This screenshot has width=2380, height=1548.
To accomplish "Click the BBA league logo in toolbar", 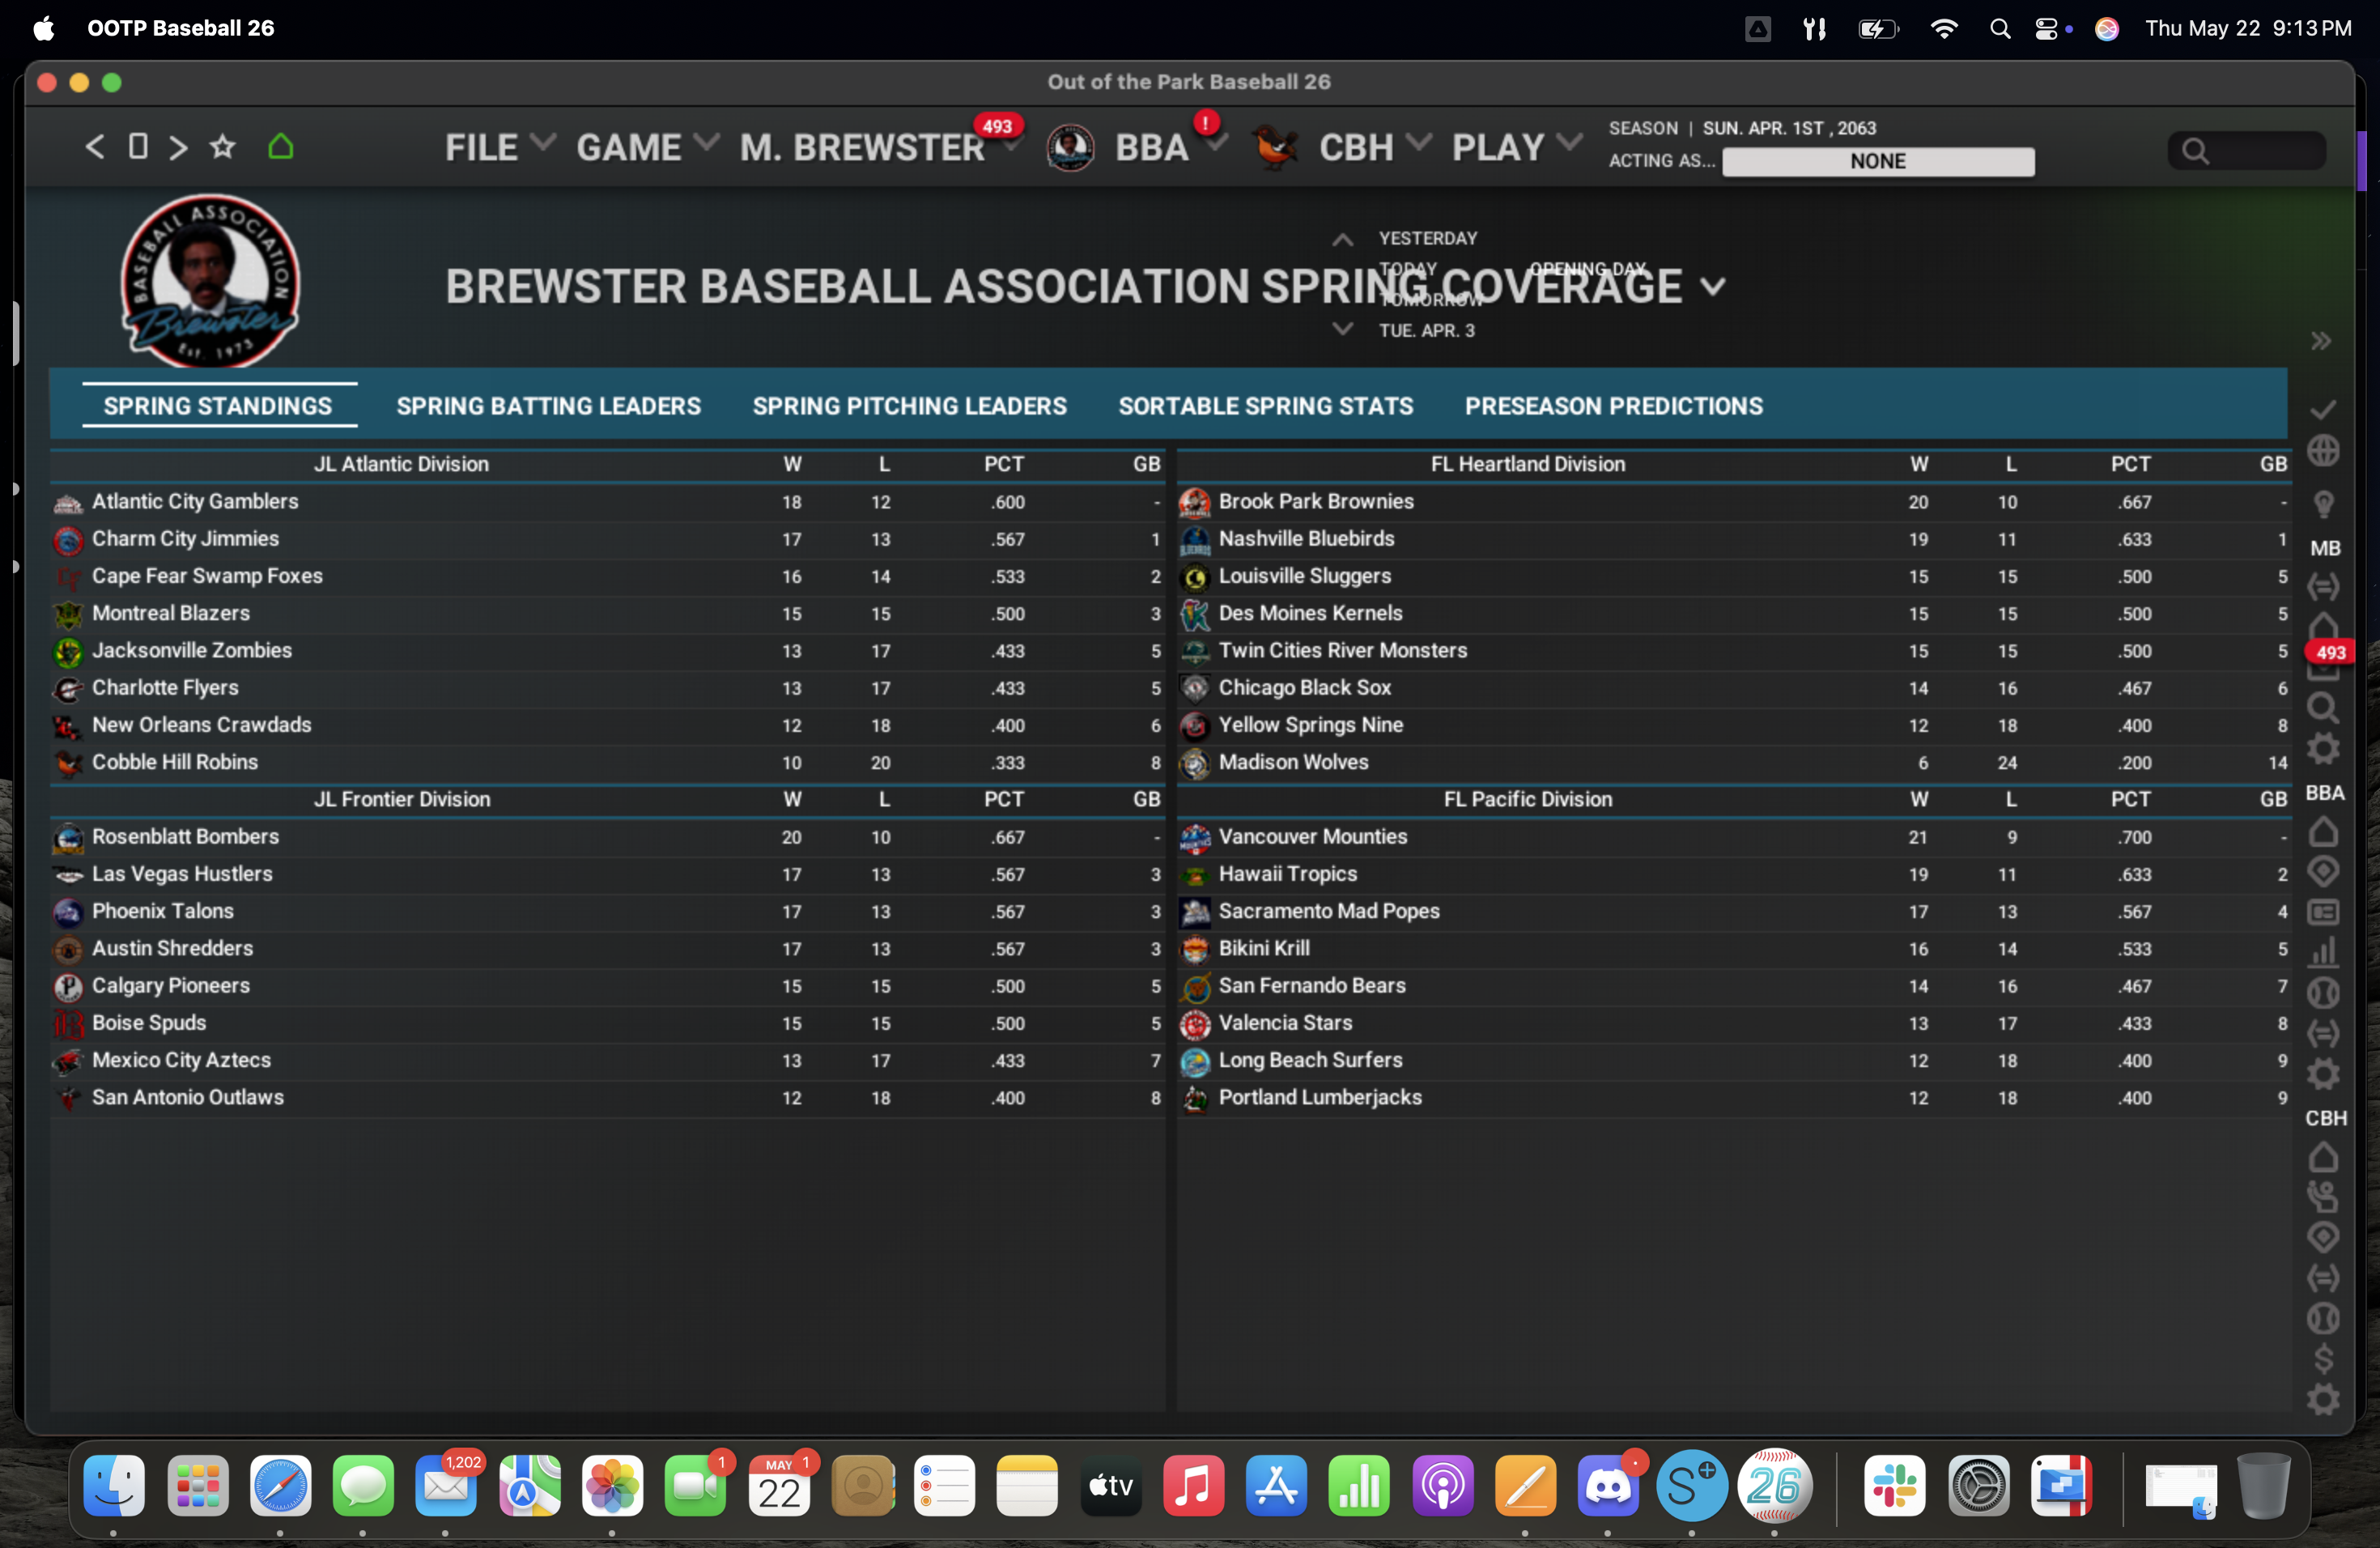I will (1070, 148).
